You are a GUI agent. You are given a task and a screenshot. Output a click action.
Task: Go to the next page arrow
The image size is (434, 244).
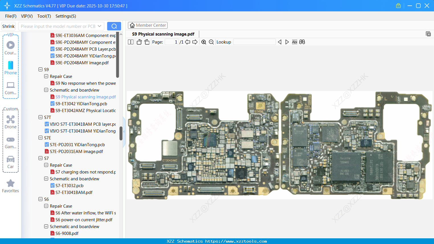195,42
